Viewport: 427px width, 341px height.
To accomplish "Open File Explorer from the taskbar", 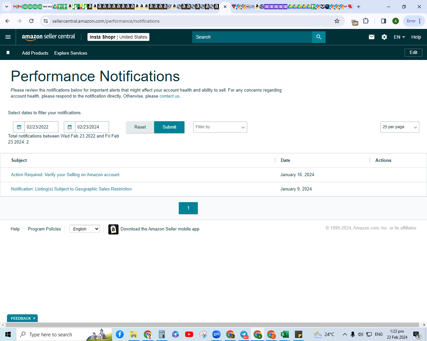I will pyautogui.click(x=134, y=334).
